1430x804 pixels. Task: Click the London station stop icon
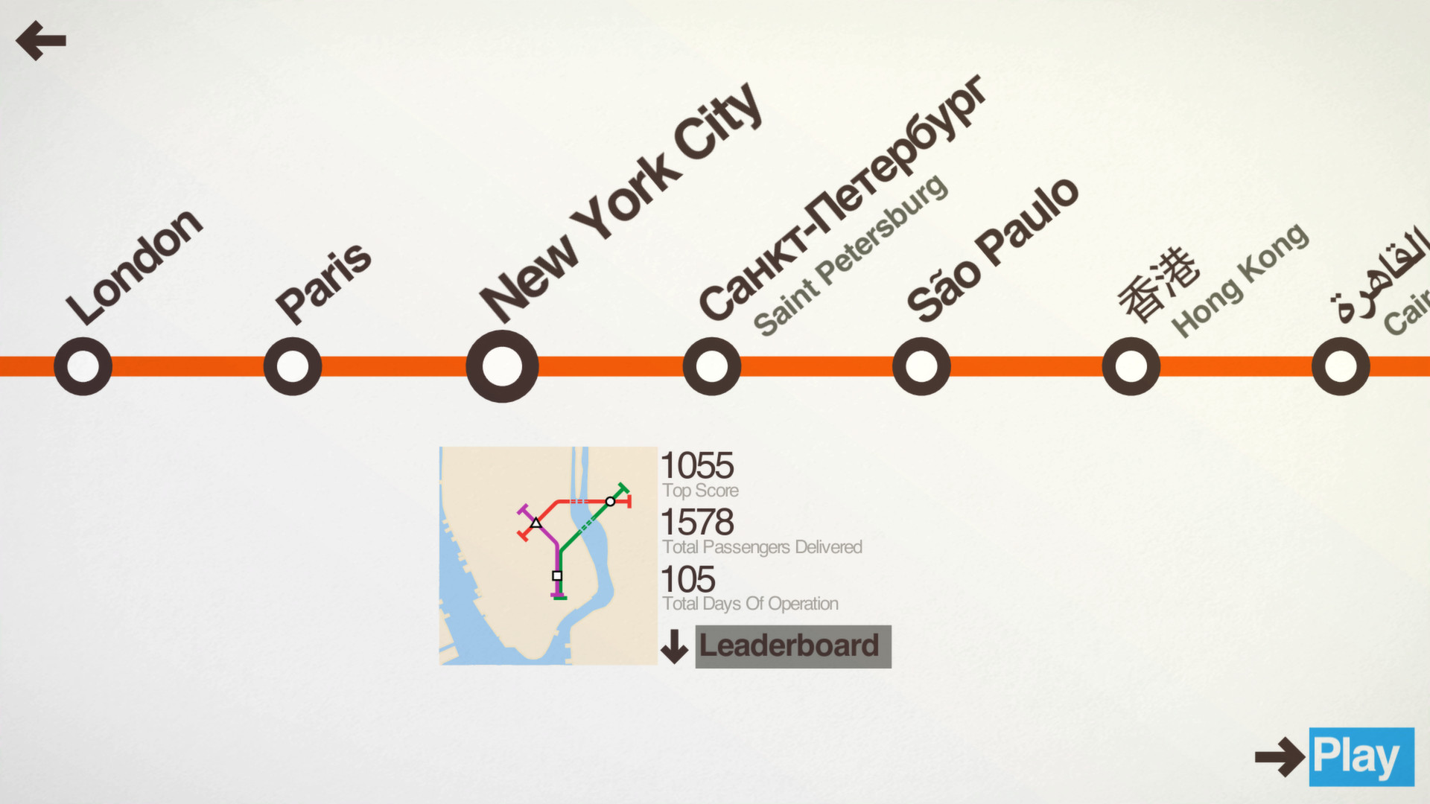pyautogui.click(x=81, y=366)
